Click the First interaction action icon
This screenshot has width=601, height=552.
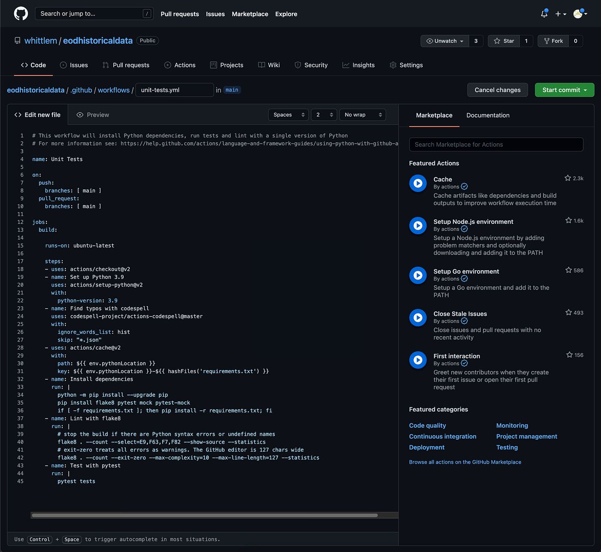(418, 360)
